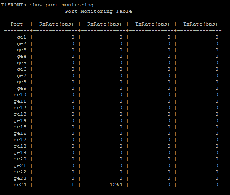
Task: Select the 'ge4' port label
Action: [x=22, y=57]
